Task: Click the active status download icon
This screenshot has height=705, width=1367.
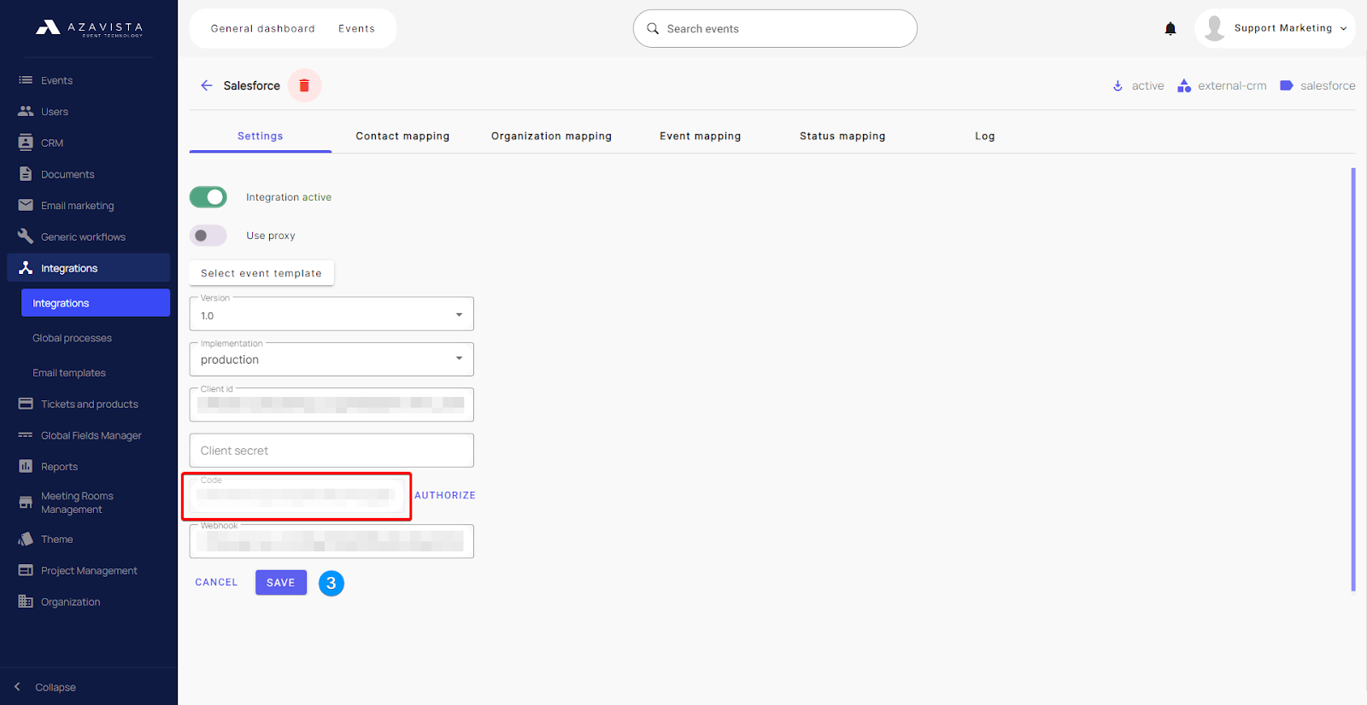Action: pyautogui.click(x=1118, y=85)
